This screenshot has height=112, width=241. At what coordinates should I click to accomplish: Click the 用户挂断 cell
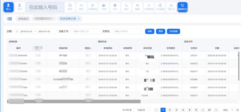point(63,56)
